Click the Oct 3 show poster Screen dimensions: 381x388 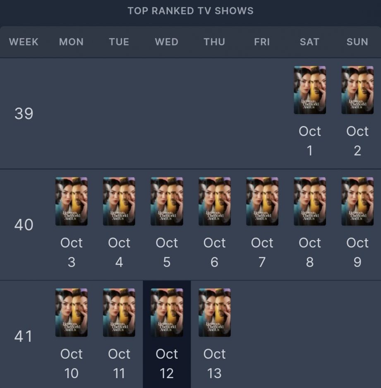click(71, 201)
